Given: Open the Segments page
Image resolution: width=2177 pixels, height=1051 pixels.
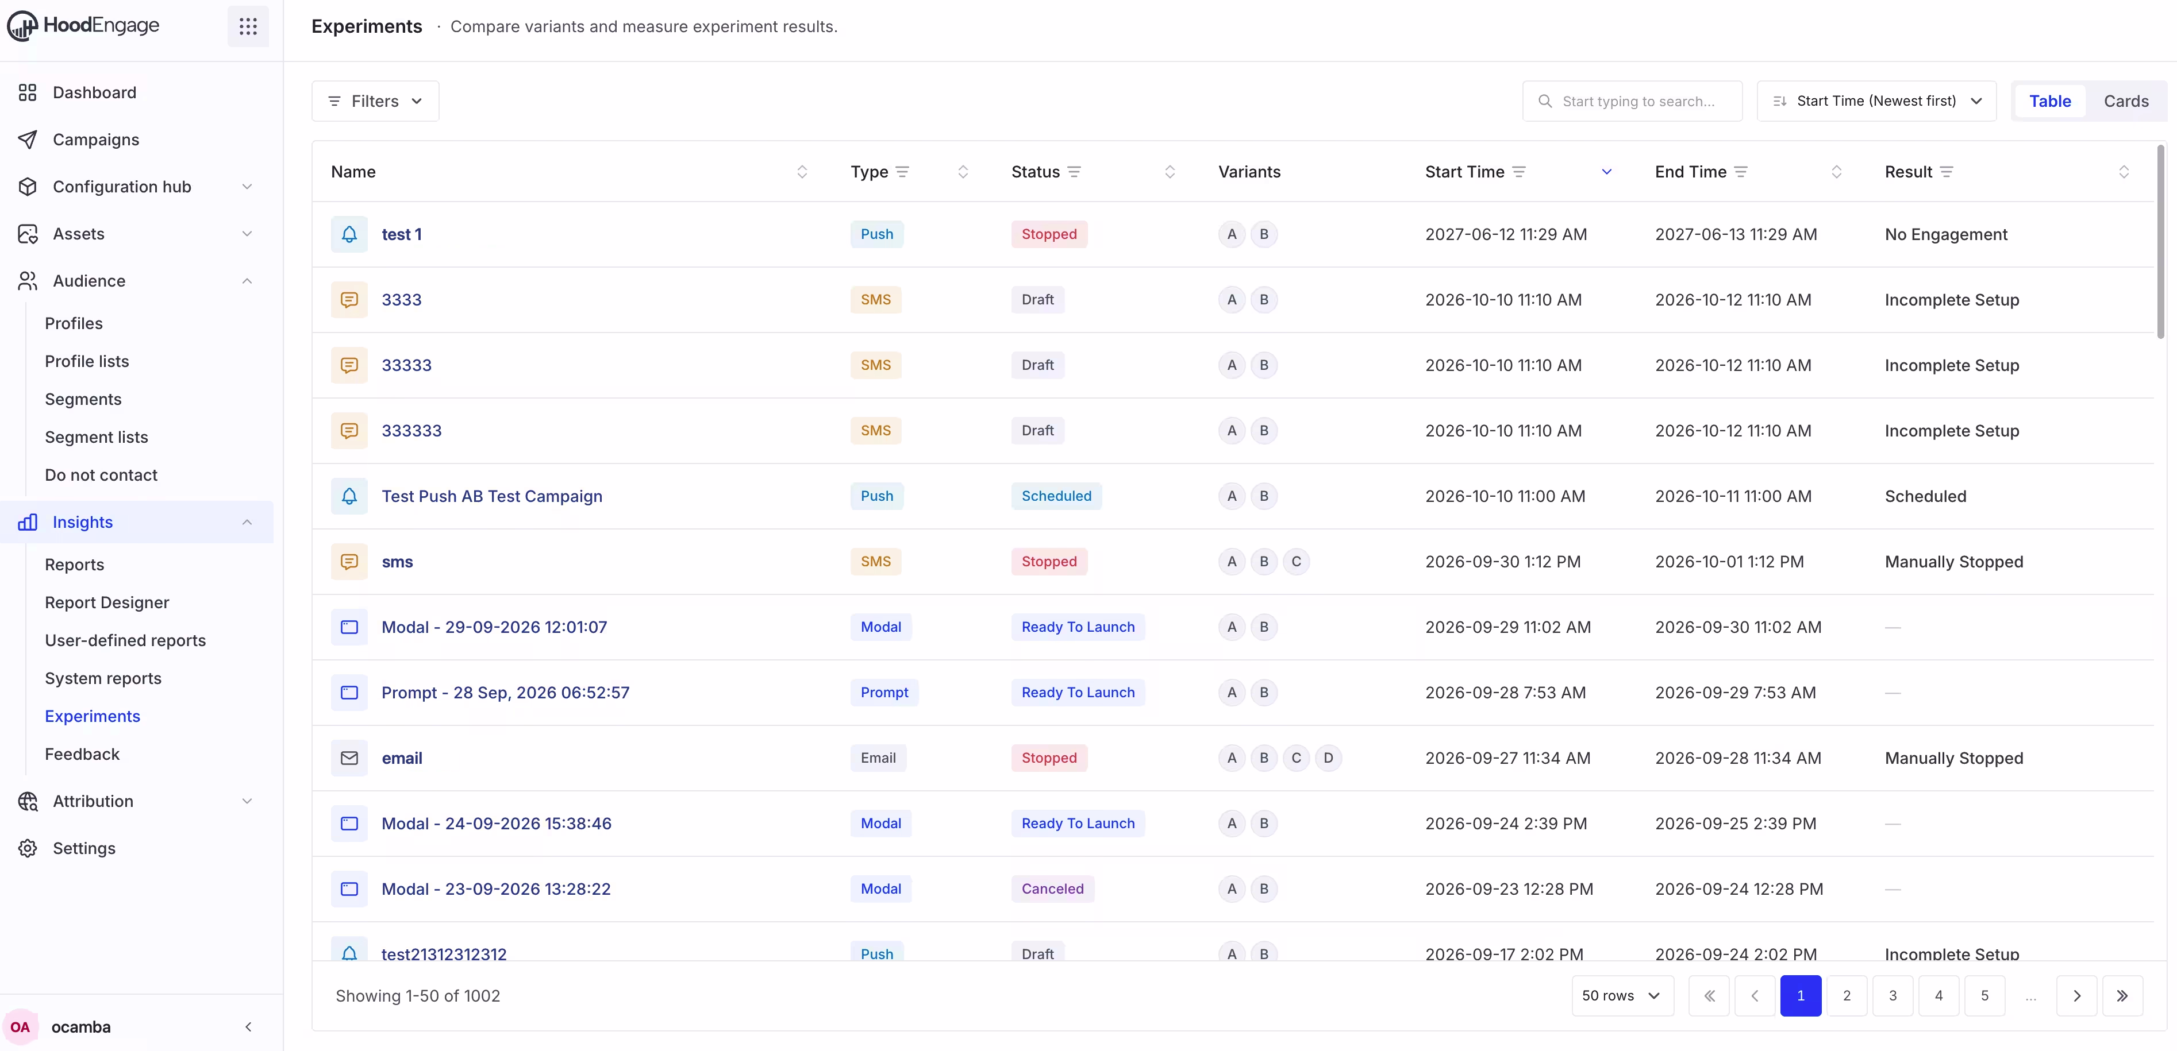Looking at the screenshot, I should pyautogui.click(x=83, y=399).
